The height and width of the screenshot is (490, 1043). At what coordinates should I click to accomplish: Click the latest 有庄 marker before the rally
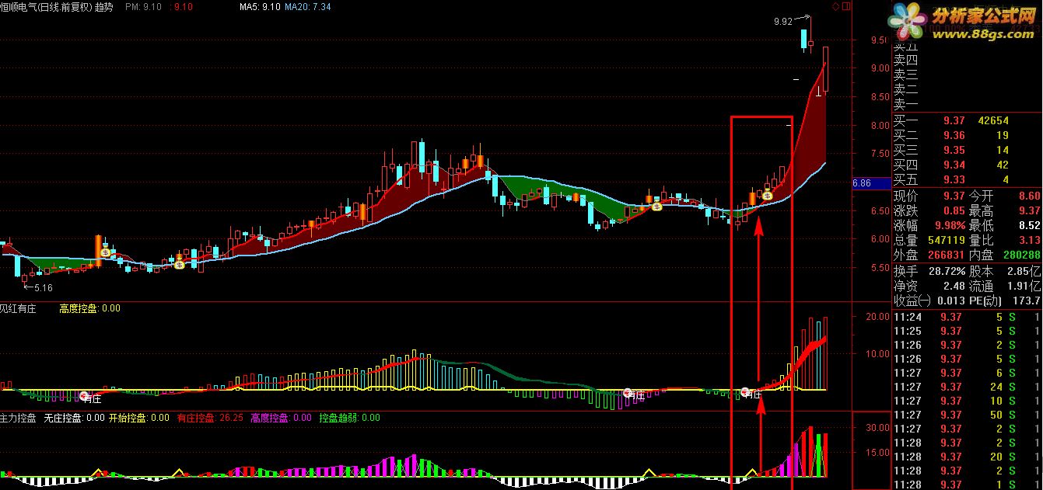(751, 393)
